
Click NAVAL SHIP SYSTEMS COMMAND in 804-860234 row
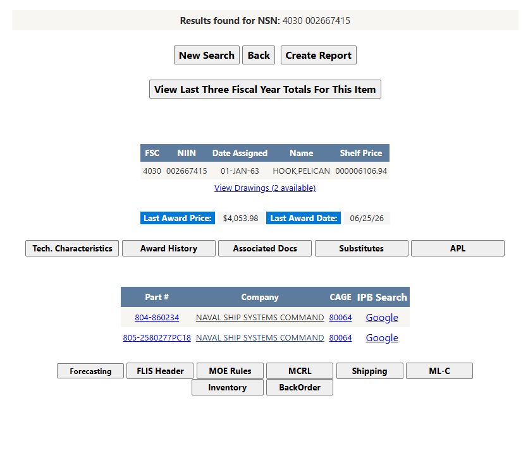[x=260, y=317]
